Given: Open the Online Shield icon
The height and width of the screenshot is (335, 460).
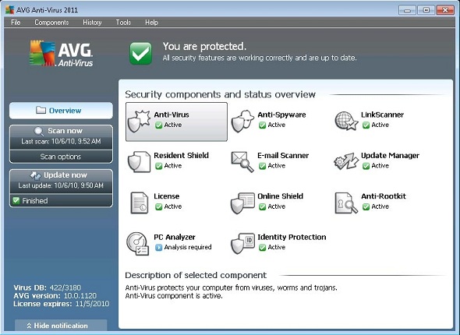Looking at the screenshot, I should coord(242,203).
